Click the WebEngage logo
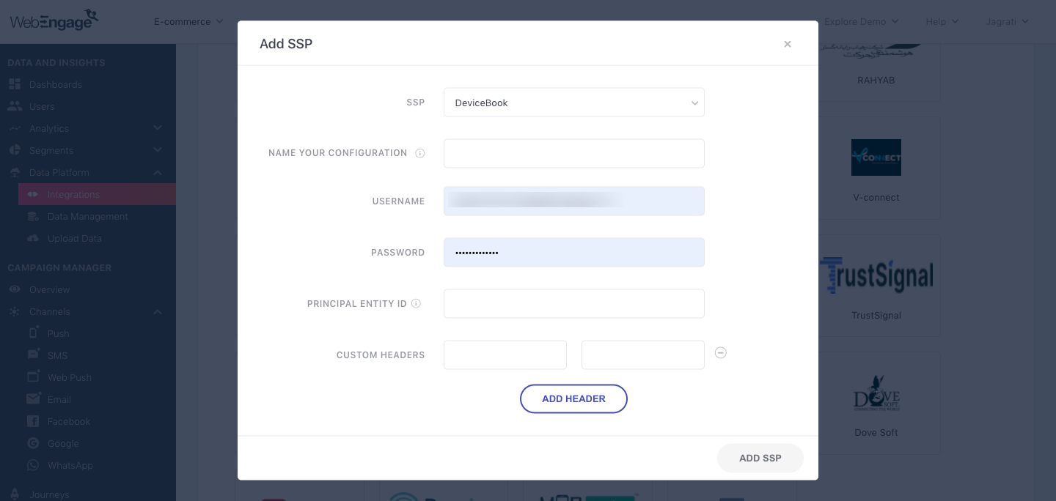This screenshot has height=501, width=1056. click(x=54, y=20)
